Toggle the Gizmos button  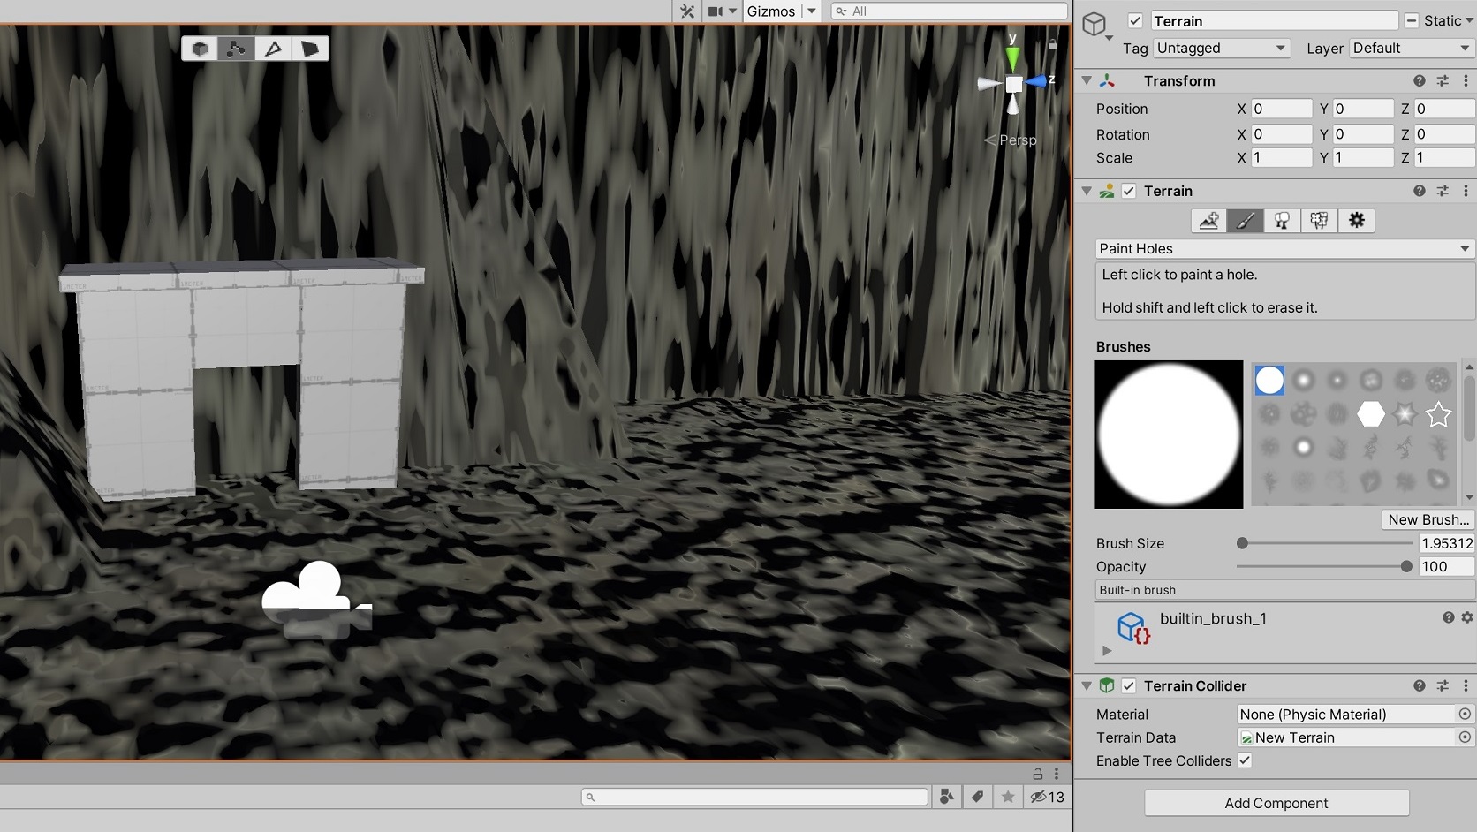771,11
